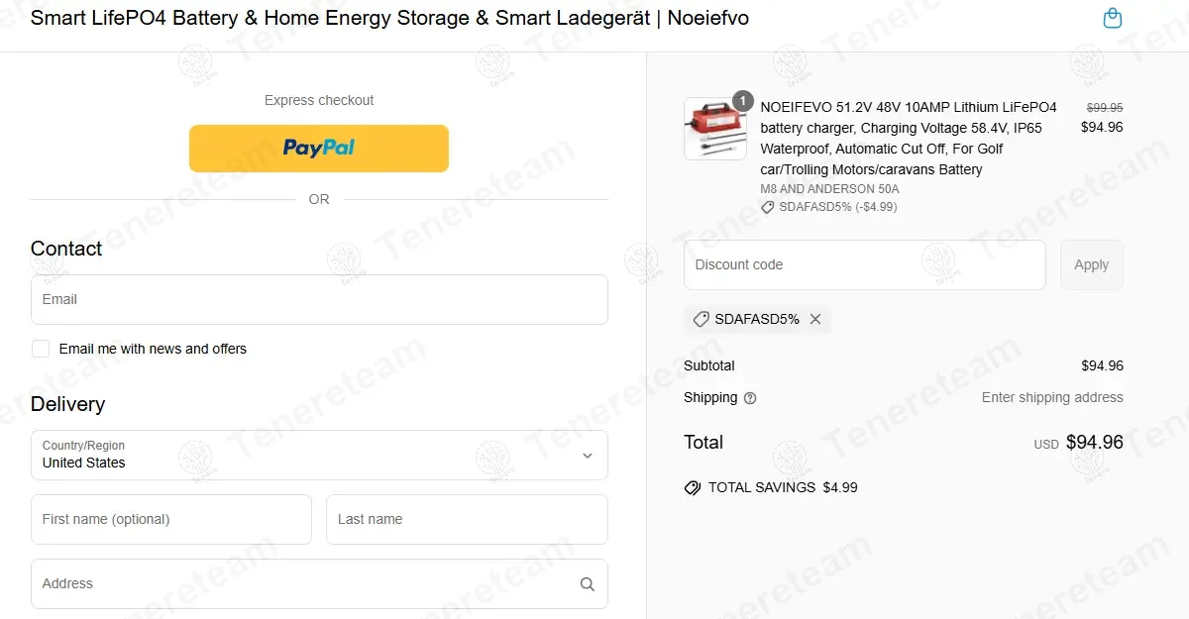Viewport: 1189px width, 619px height.
Task: Apply the discount code
Action: coord(1091,265)
